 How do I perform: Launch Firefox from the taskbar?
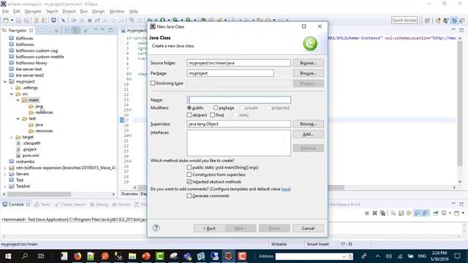pos(78,256)
